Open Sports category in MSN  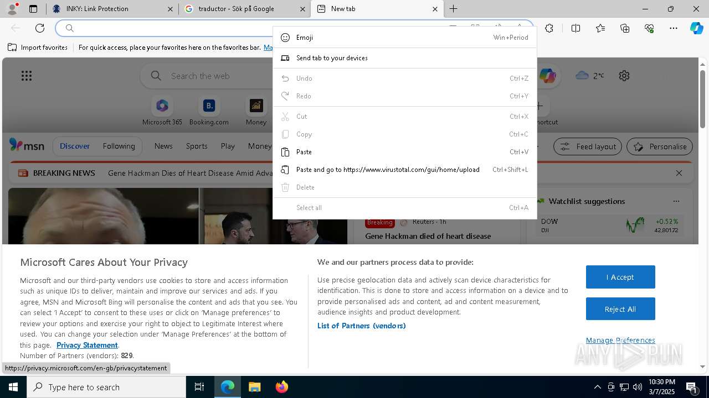pos(197,146)
